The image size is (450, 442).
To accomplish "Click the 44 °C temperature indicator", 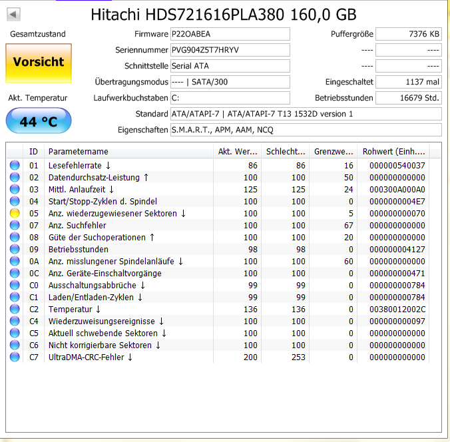I will click(39, 121).
